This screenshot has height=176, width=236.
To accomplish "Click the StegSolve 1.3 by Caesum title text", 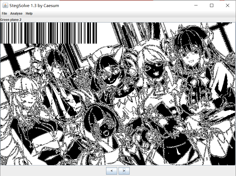I will pyautogui.click(x=34, y=5).
